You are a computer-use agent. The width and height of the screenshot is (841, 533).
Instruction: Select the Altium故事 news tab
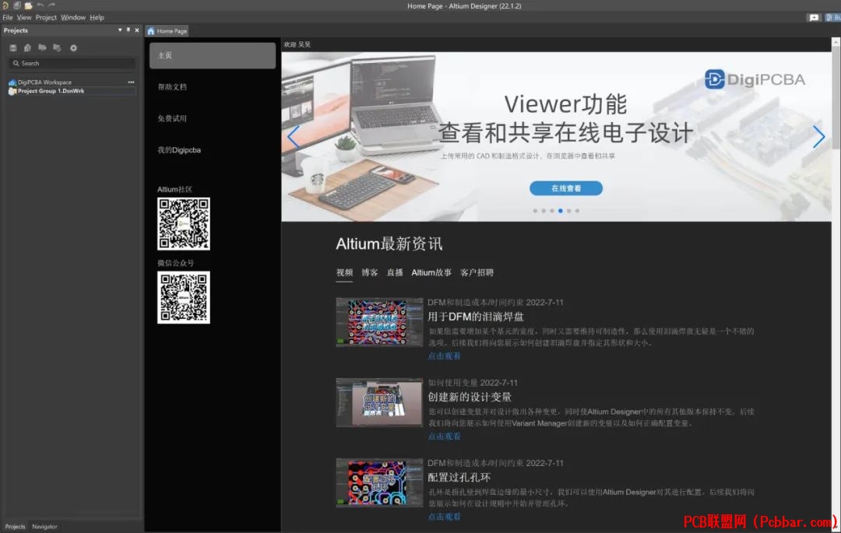(x=431, y=272)
